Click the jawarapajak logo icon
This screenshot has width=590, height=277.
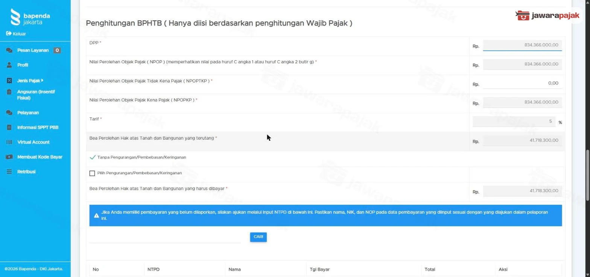523,15
